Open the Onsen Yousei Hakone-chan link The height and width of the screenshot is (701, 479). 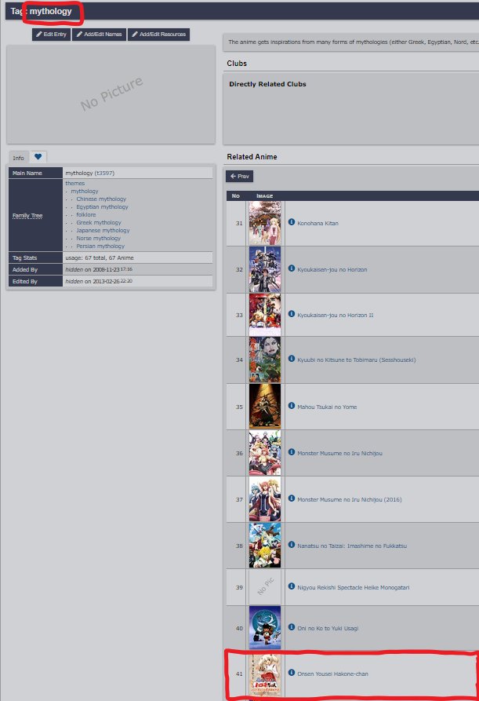point(332,674)
